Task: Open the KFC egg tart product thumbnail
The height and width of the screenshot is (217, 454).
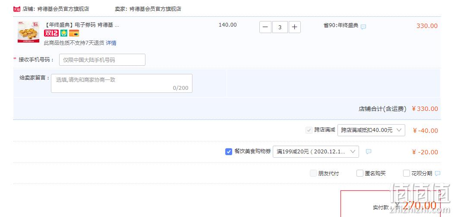Action: (28, 32)
